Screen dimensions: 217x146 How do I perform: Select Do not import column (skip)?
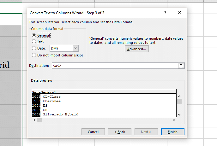[x=34, y=55]
